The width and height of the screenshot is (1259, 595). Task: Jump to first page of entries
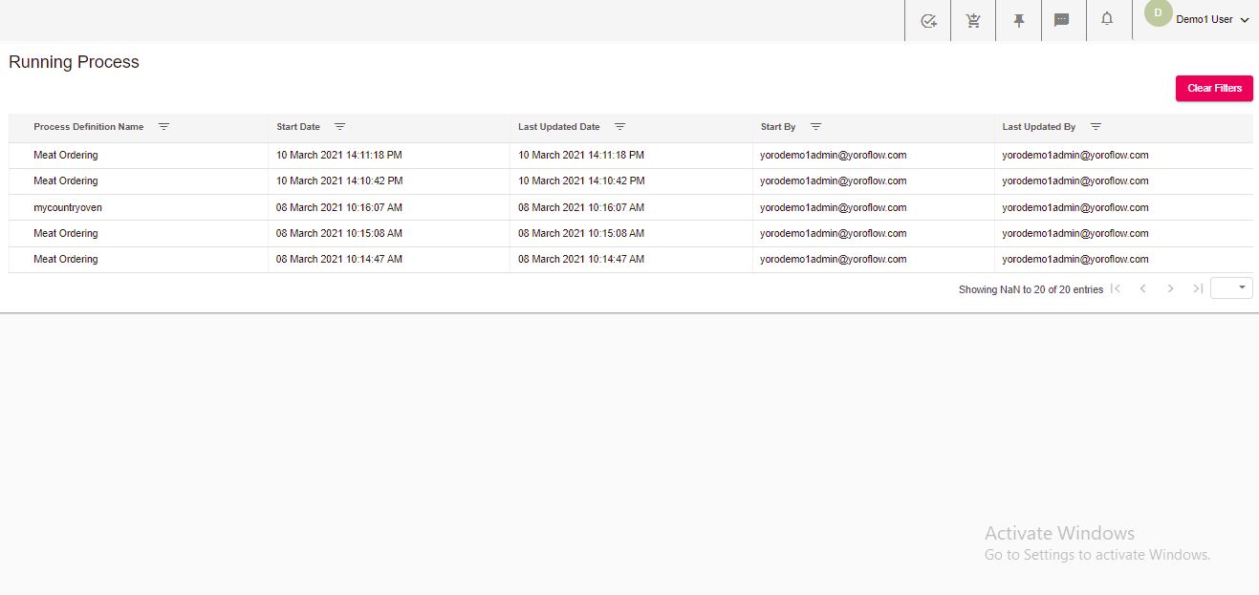[1116, 287]
